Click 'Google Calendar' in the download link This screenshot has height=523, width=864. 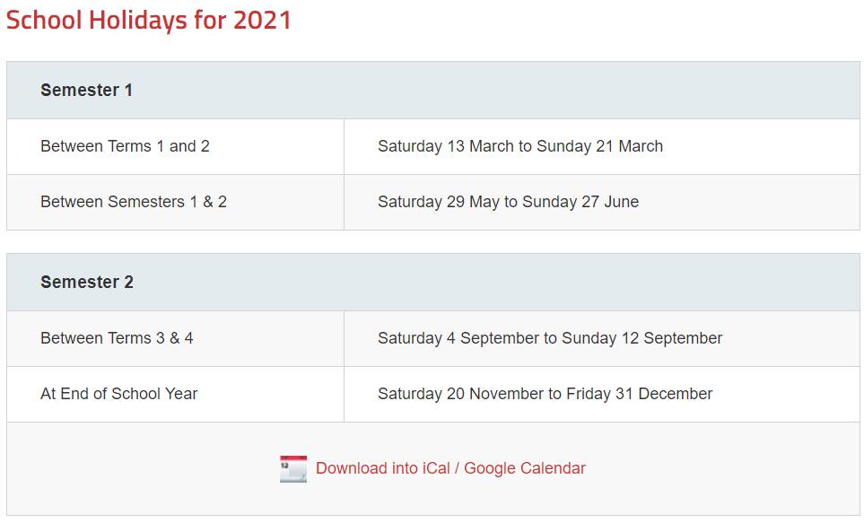[525, 468]
